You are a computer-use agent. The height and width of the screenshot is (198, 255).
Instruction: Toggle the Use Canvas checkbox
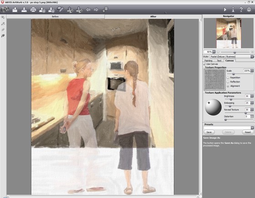click(204, 64)
